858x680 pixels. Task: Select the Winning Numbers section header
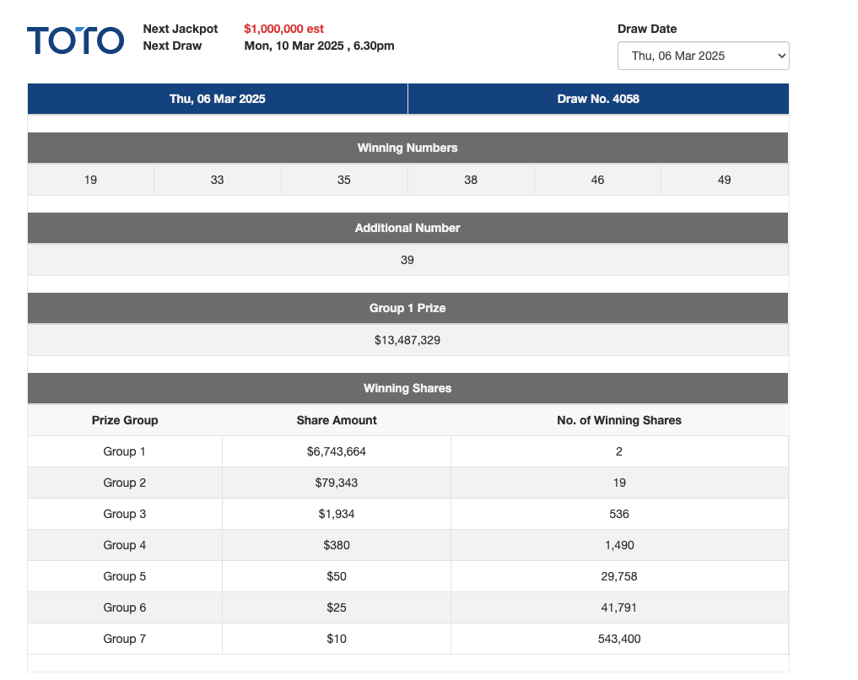pos(407,148)
